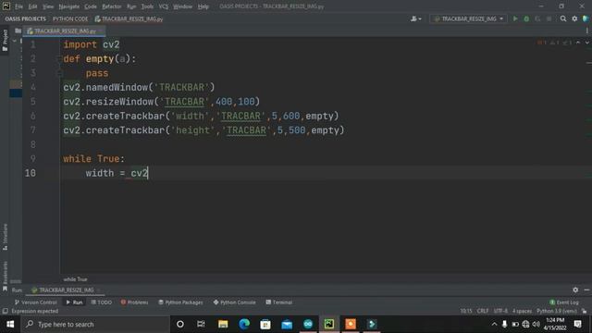
Task: Click OASIS PROJECTS breadcrumb
Action: (26, 18)
